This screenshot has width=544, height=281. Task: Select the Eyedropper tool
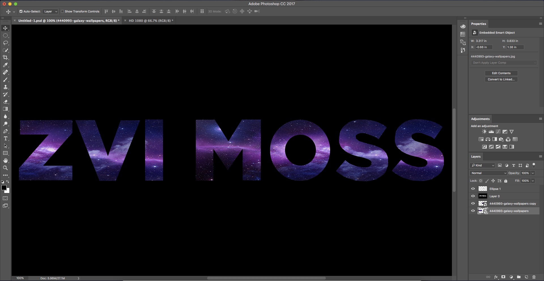[5, 65]
